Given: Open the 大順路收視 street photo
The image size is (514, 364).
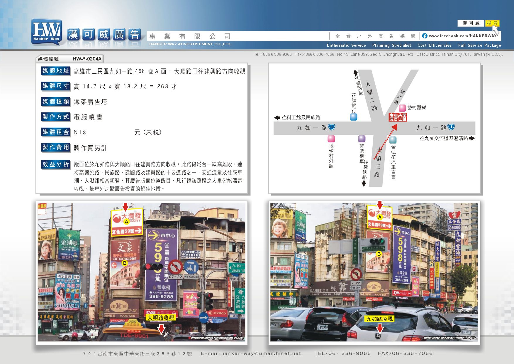Looking at the screenshot, I should [x=142, y=272].
